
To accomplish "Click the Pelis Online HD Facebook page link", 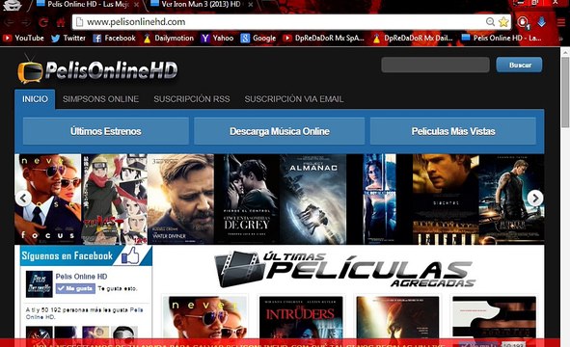I will 81,277.
